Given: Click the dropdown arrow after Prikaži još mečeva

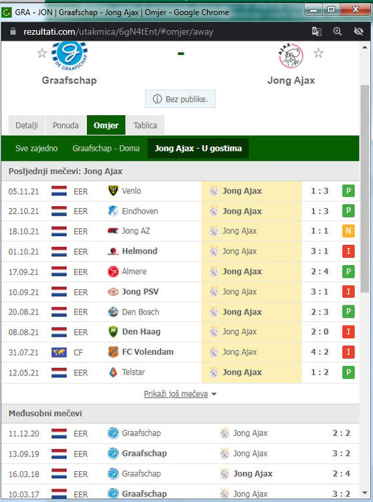Looking at the screenshot, I should point(214,394).
